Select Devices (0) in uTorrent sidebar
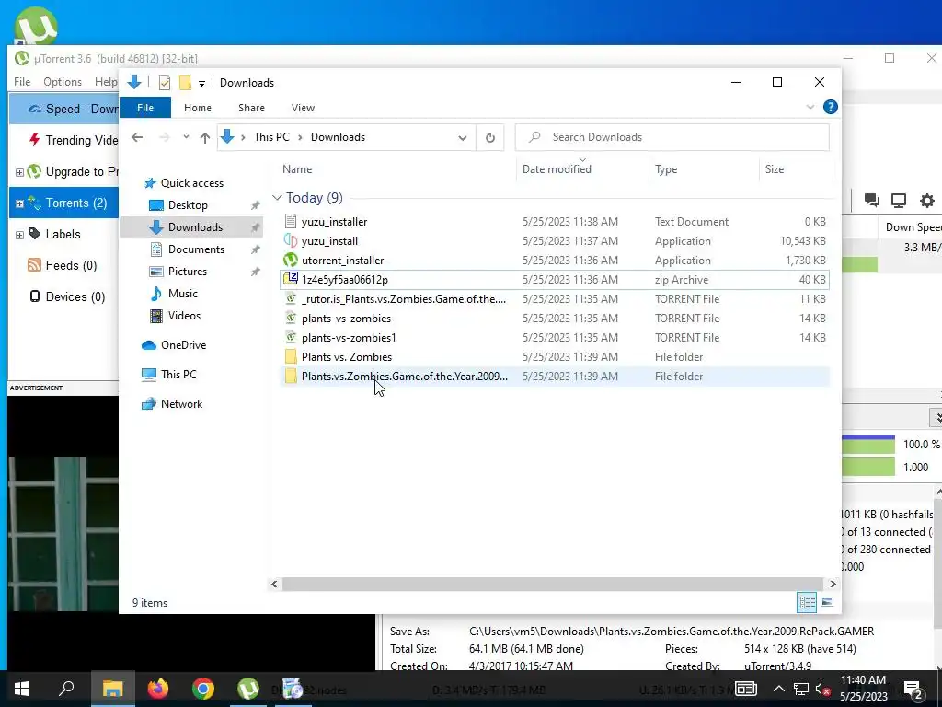The height and width of the screenshot is (707, 942). tap(75, 297)
